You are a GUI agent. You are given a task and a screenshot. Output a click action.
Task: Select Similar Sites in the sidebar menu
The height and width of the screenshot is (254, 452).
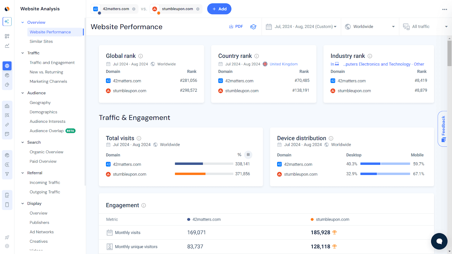(41, 41)
